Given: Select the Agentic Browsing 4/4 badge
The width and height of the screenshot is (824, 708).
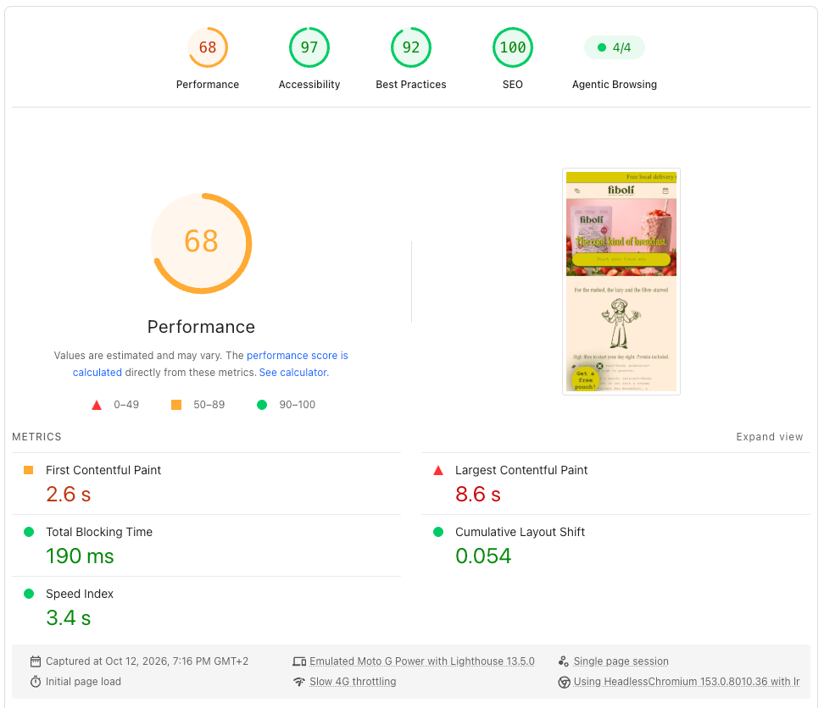Looking at the screenshot, I should [x=615, y=47].
